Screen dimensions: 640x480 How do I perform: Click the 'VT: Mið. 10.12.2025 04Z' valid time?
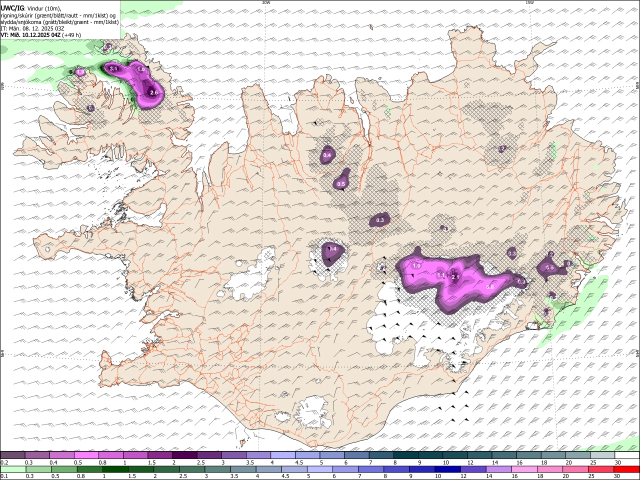tap(31, 35)
